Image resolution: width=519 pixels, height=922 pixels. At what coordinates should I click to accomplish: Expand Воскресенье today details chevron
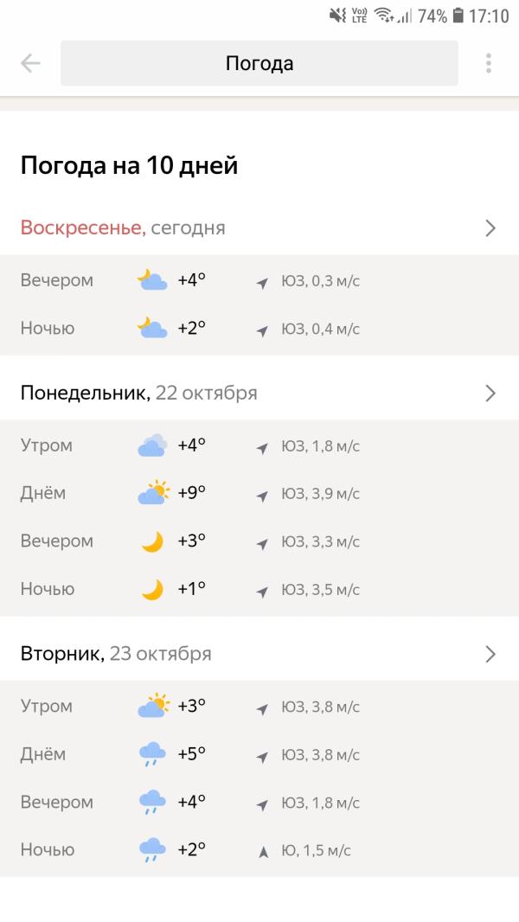pyautogui.click(x=490, y=228)
